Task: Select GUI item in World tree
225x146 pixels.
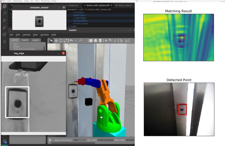Action: pyautogui.click(x=15, y=44)
